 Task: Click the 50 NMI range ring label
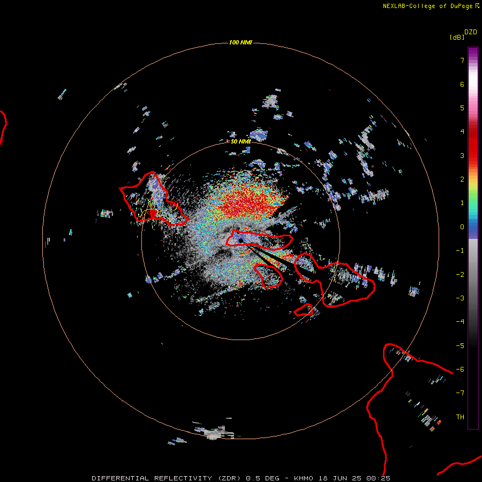(x=240, y=141)
